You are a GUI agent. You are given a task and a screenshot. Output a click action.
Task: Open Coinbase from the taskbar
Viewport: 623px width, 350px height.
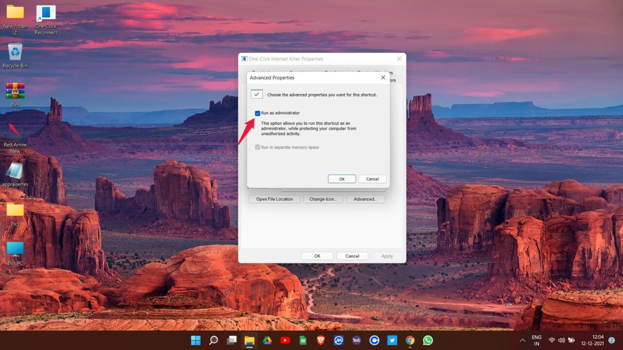click(374, 340)
